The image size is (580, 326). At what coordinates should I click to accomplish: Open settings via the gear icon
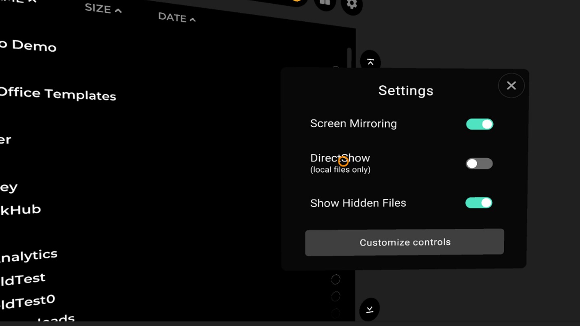tap(352, 4)
